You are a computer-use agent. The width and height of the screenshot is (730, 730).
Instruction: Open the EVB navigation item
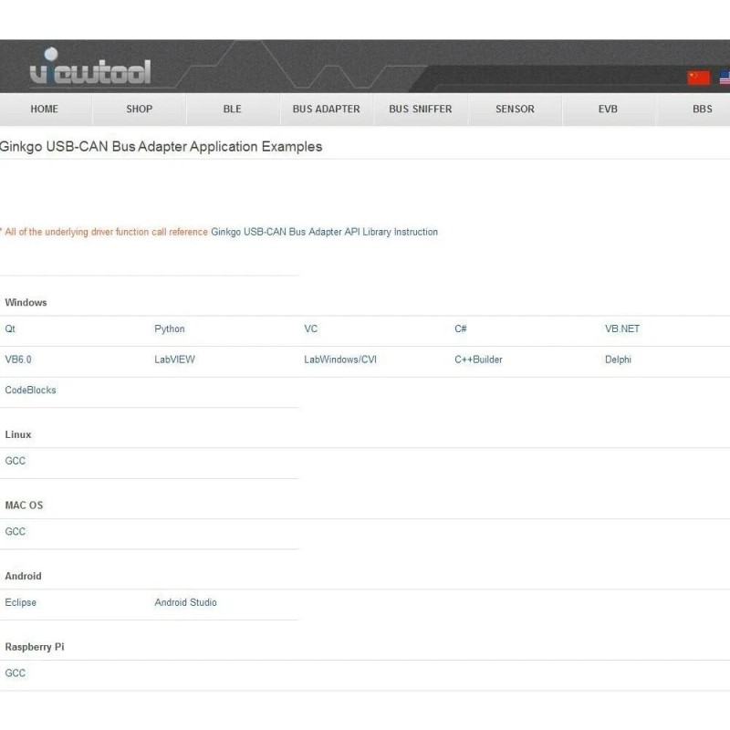(x=608, y=109)
